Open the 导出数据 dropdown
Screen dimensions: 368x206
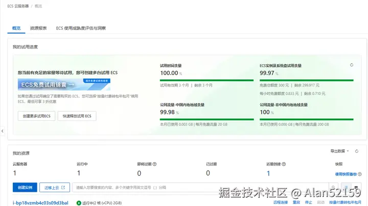[339, 151]
